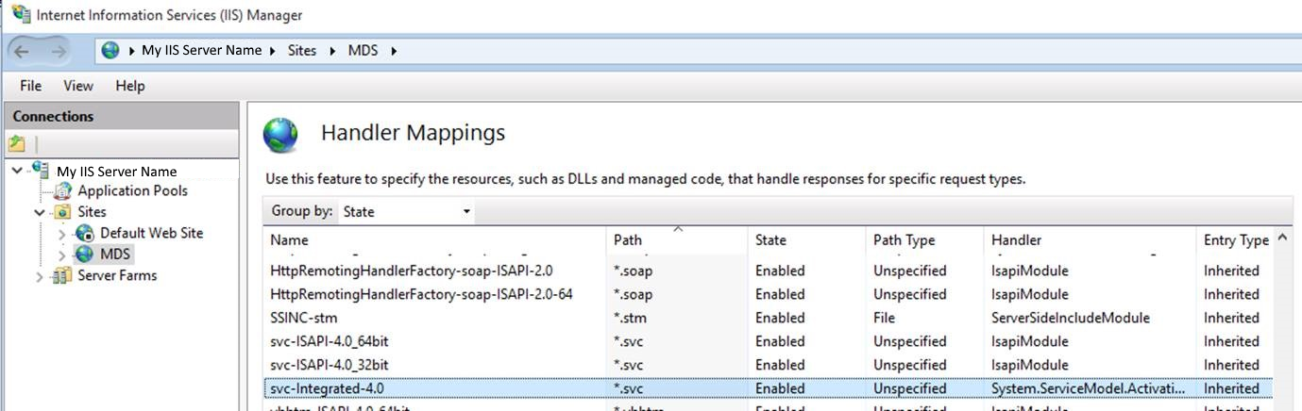
Task: Expand the Server Farms node
Action: click(40, 276)
